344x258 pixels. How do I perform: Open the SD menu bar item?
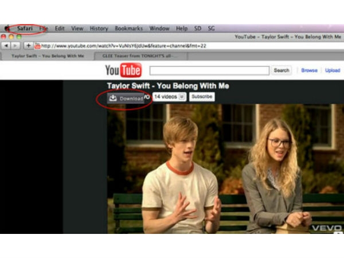tap(197, 29)
